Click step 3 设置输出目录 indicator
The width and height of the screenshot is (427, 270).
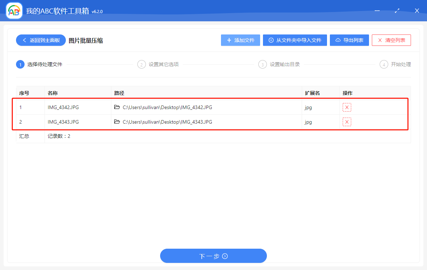[x=263, y=64]
